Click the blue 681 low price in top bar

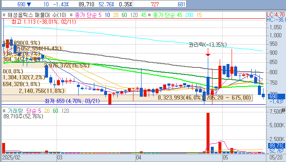(x=181, y=4)
